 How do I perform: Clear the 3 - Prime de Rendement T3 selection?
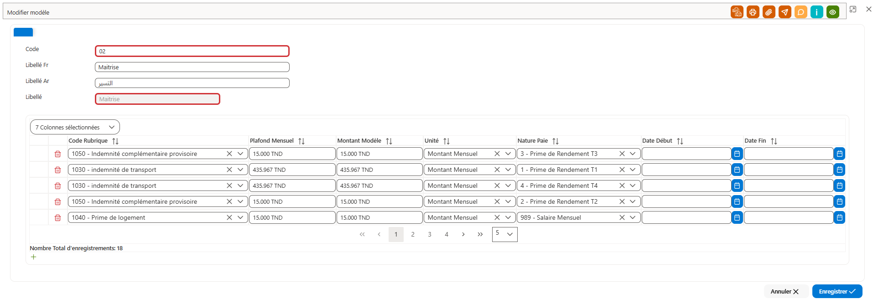point(622,154)
